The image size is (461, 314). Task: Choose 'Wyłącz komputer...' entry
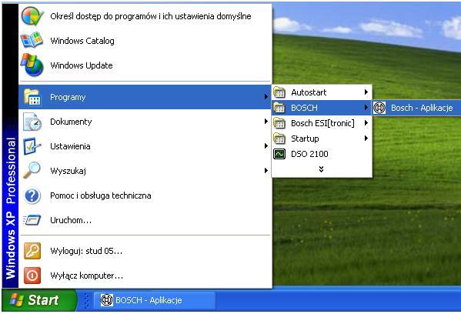145,276
